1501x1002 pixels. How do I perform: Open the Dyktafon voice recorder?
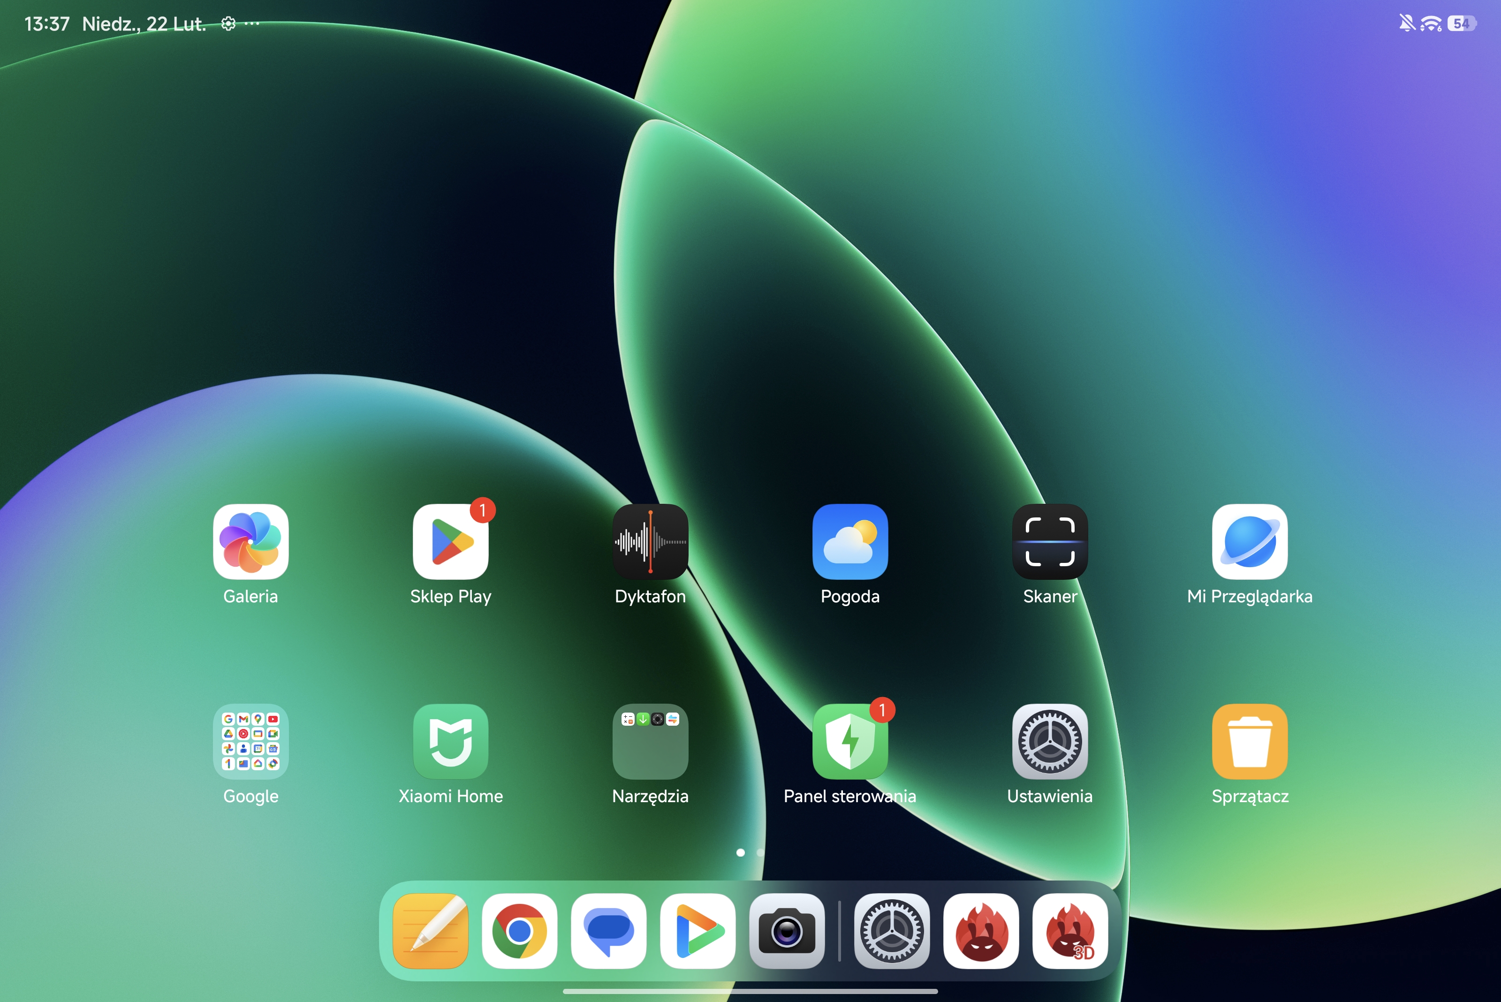(650, 541)
